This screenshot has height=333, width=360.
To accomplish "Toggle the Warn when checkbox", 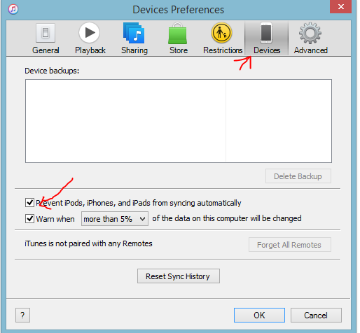I will click(29, 219).
